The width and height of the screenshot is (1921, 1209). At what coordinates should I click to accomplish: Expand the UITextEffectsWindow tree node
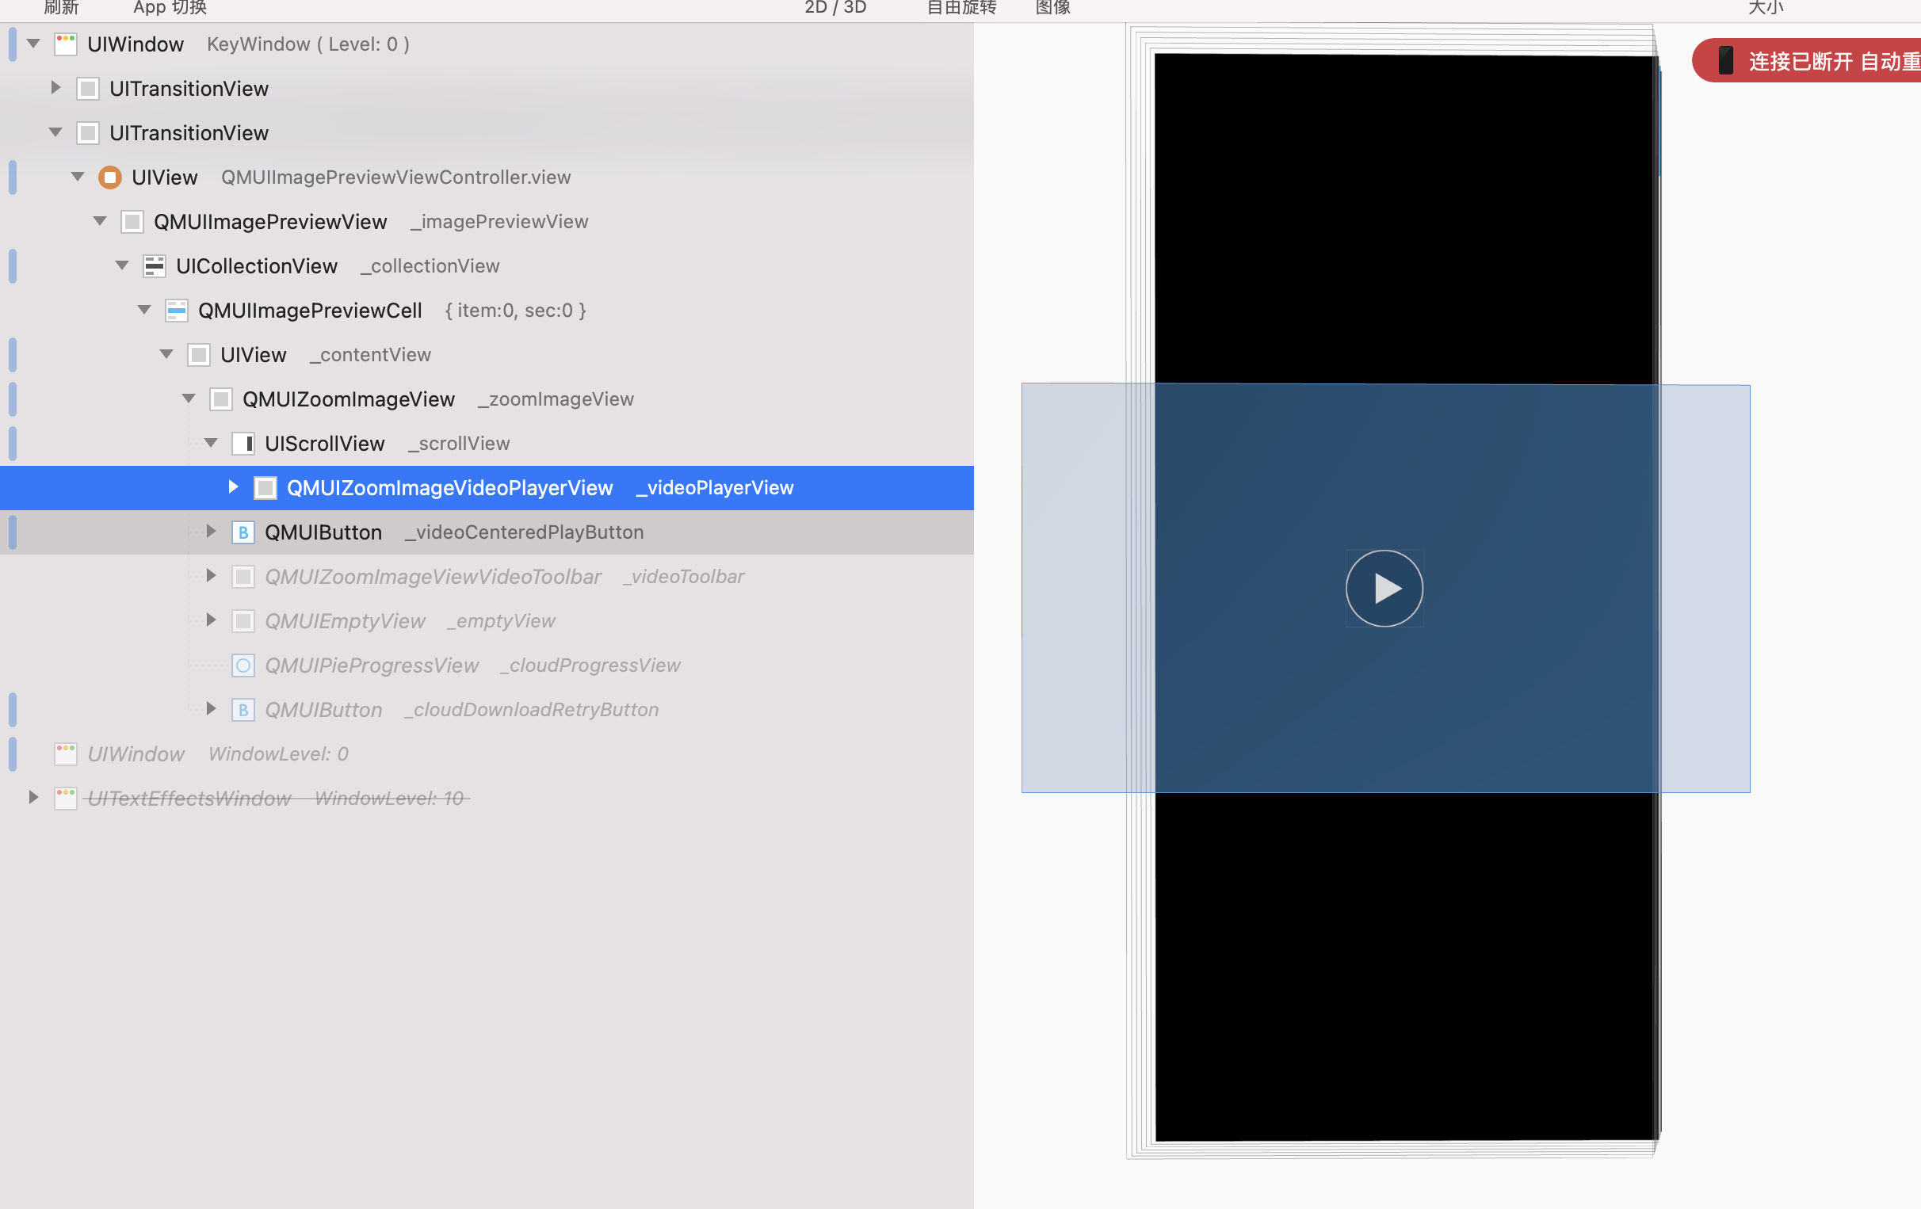tap(32, 798)
